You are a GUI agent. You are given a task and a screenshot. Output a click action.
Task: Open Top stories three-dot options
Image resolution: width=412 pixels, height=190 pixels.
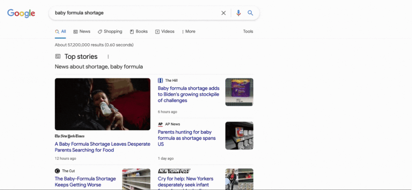tap(108, 57)
